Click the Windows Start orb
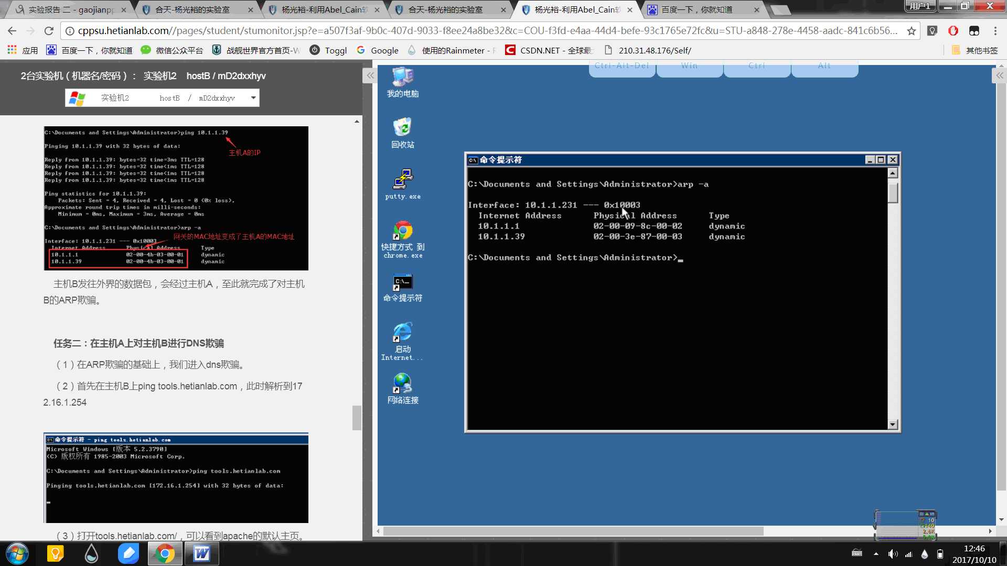The width and height of the screenshot is (1007, 566). 17,553
